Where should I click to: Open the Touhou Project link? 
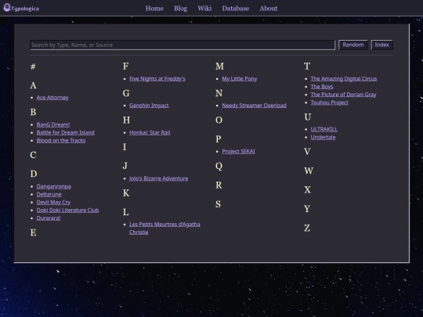click(x=329, y=103)
